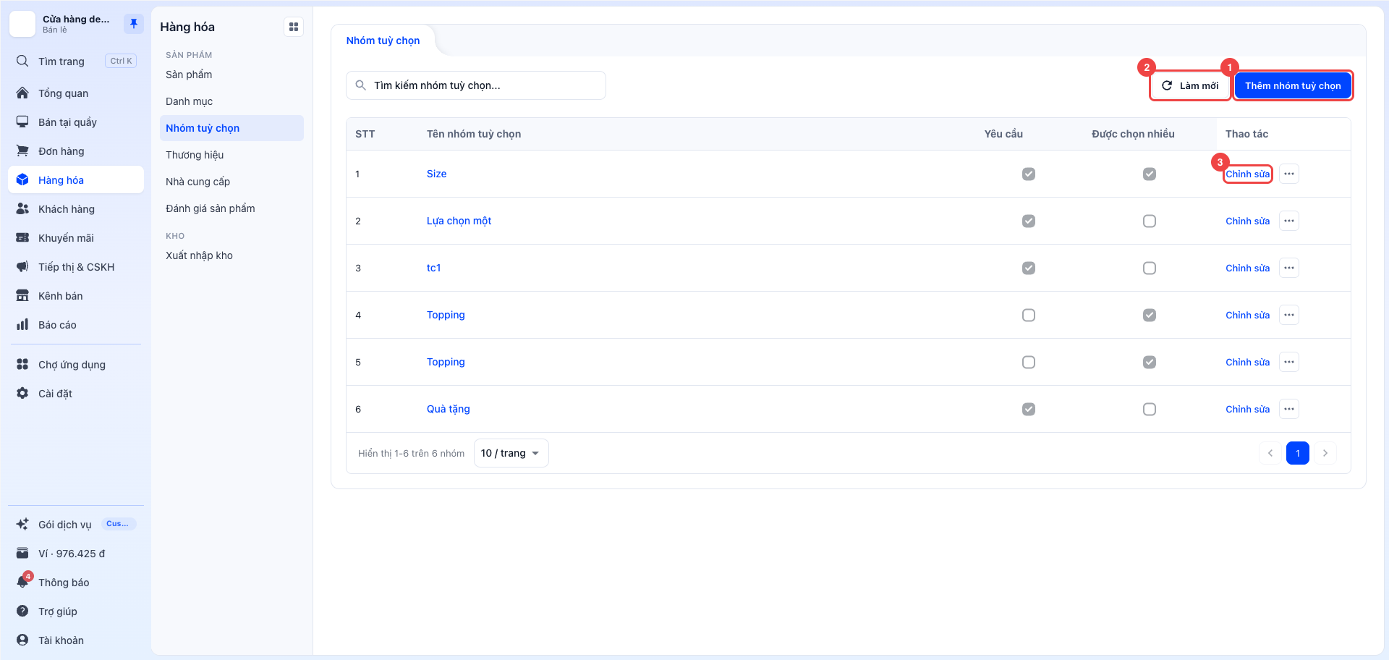1389x660 pixels.
Task: Toggle Được chọn nhiều checkbox for Quà tặng
Action: (x=1150, y=409)
